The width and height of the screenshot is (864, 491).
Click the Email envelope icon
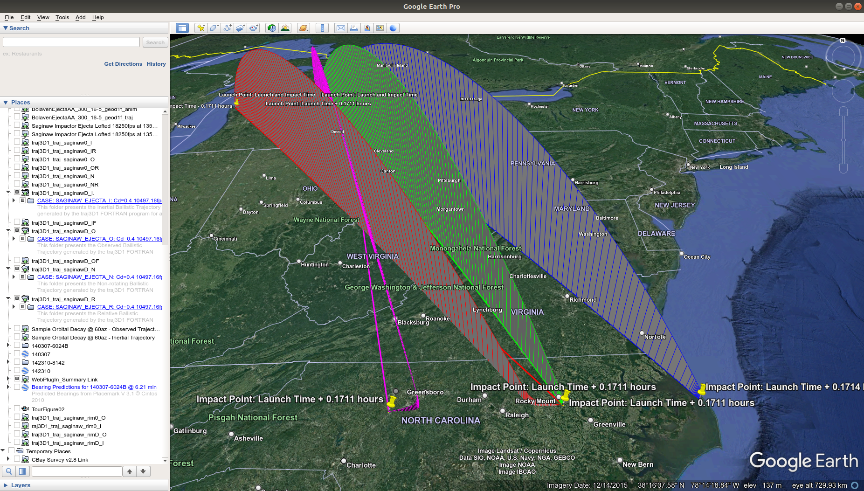341,28
